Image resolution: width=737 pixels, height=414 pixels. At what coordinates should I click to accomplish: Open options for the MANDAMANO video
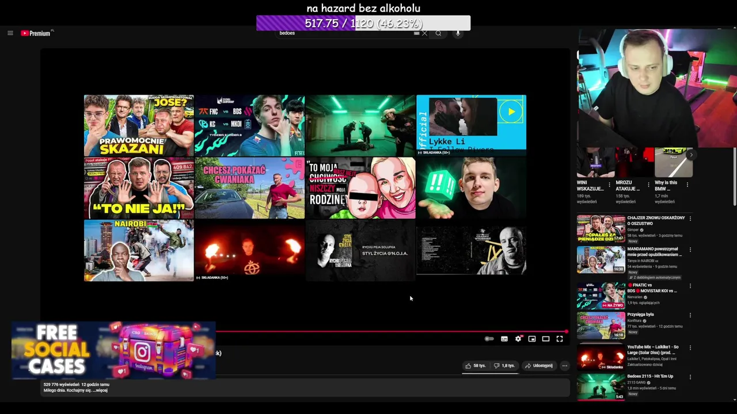pos(690,250)
